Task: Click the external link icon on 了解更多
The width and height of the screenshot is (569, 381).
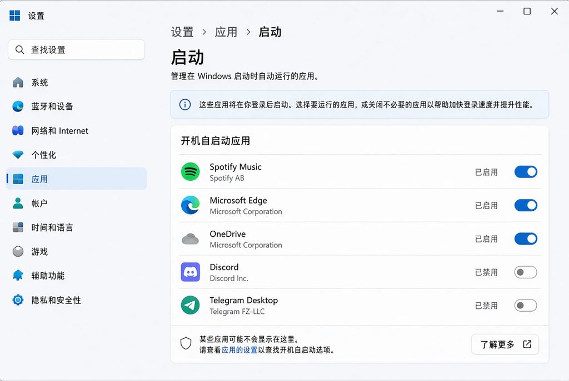Action: click(x=527, y=344)
